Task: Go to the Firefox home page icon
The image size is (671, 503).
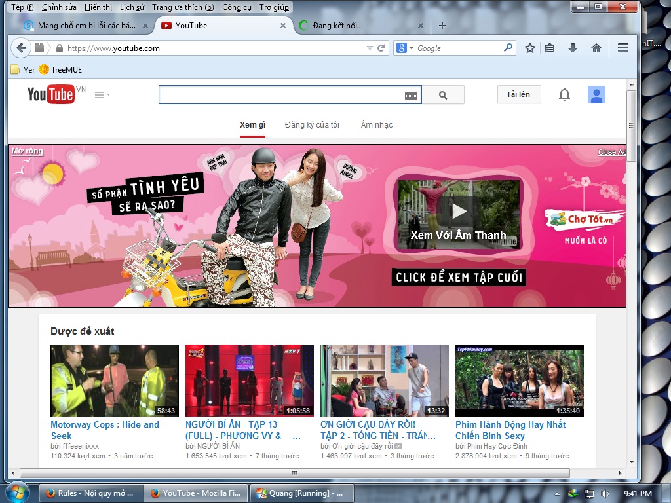Action: [596, 48]
